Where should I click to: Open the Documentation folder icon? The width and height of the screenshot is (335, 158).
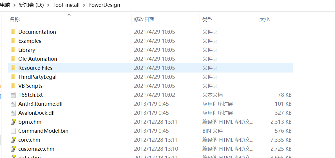13,32
